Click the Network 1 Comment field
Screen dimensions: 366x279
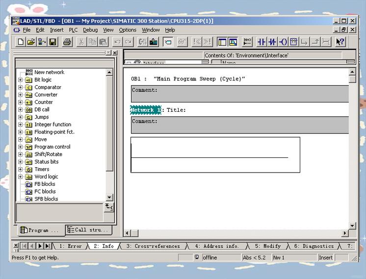pos(240,125)
